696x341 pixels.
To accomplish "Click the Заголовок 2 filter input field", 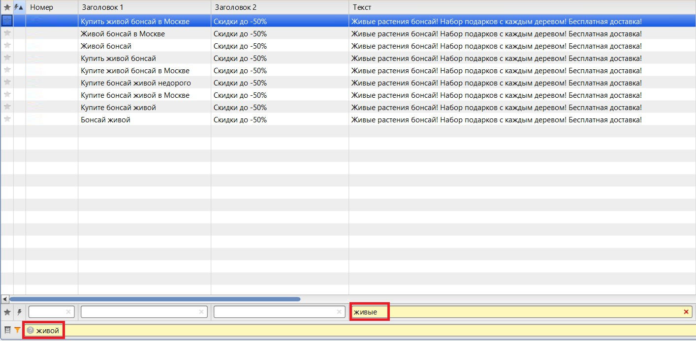I will [x=275, y=312].
